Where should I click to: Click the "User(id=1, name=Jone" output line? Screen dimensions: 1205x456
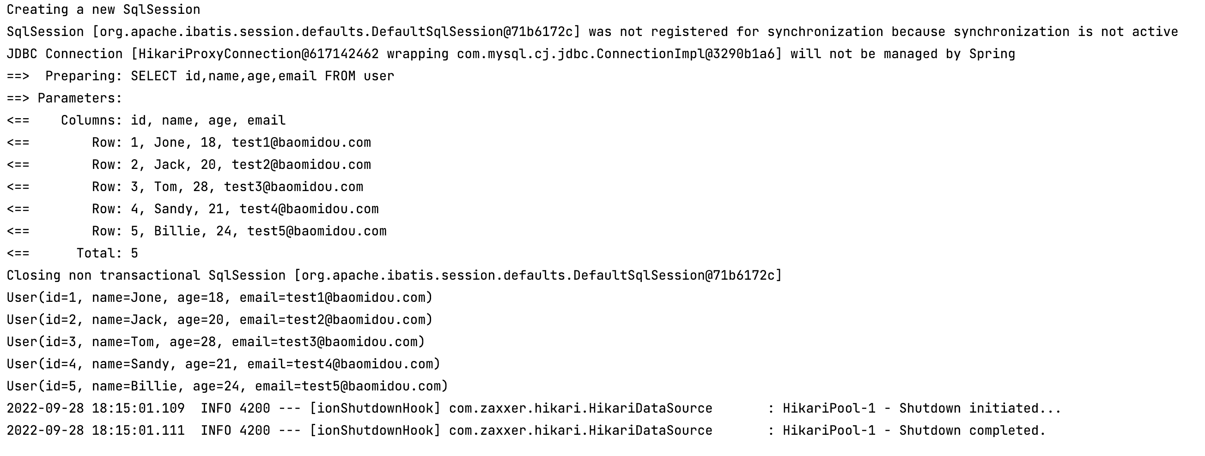219,298
